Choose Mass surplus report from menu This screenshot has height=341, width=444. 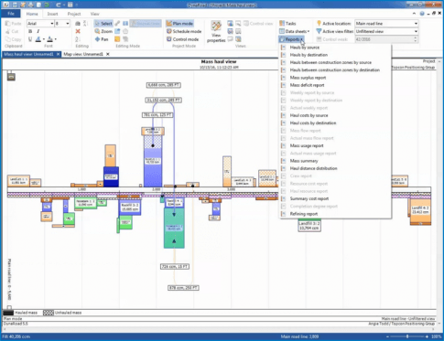(x=308, y=78)
